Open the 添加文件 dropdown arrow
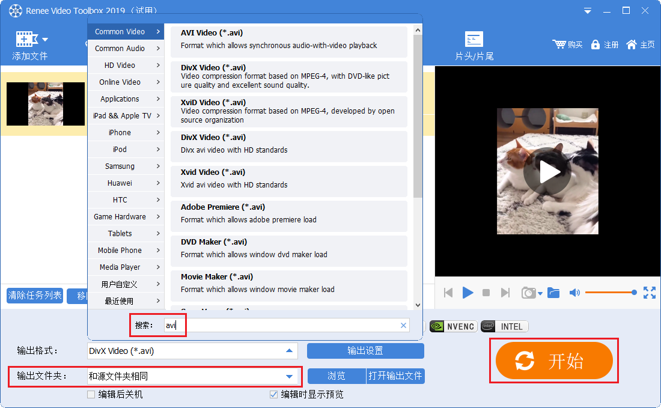The height and width of the screenshot is (408, 661). pyautogui.click(x=44, y=40)
